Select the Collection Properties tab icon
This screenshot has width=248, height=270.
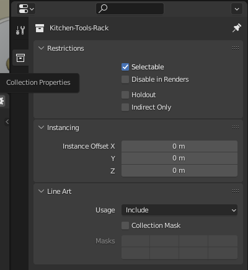coord(20,58)
